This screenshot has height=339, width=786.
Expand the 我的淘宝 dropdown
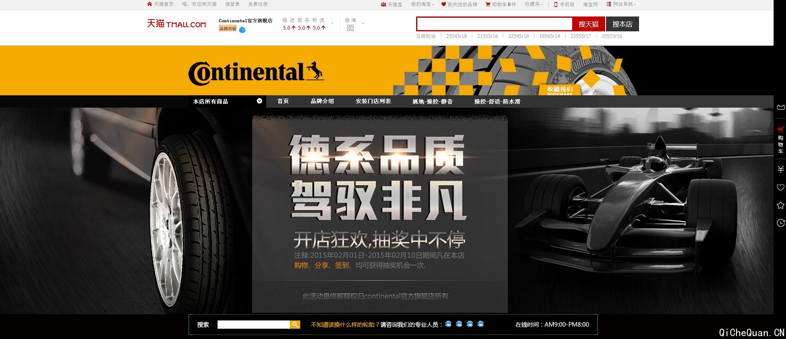coord(422,4)
